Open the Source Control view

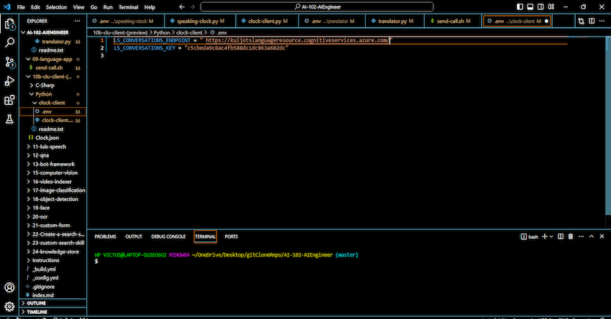pos(9,62)
